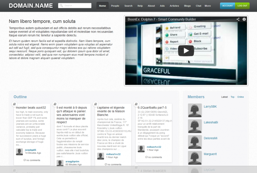Open 'monster beats uux432' post title

[31, 108]
